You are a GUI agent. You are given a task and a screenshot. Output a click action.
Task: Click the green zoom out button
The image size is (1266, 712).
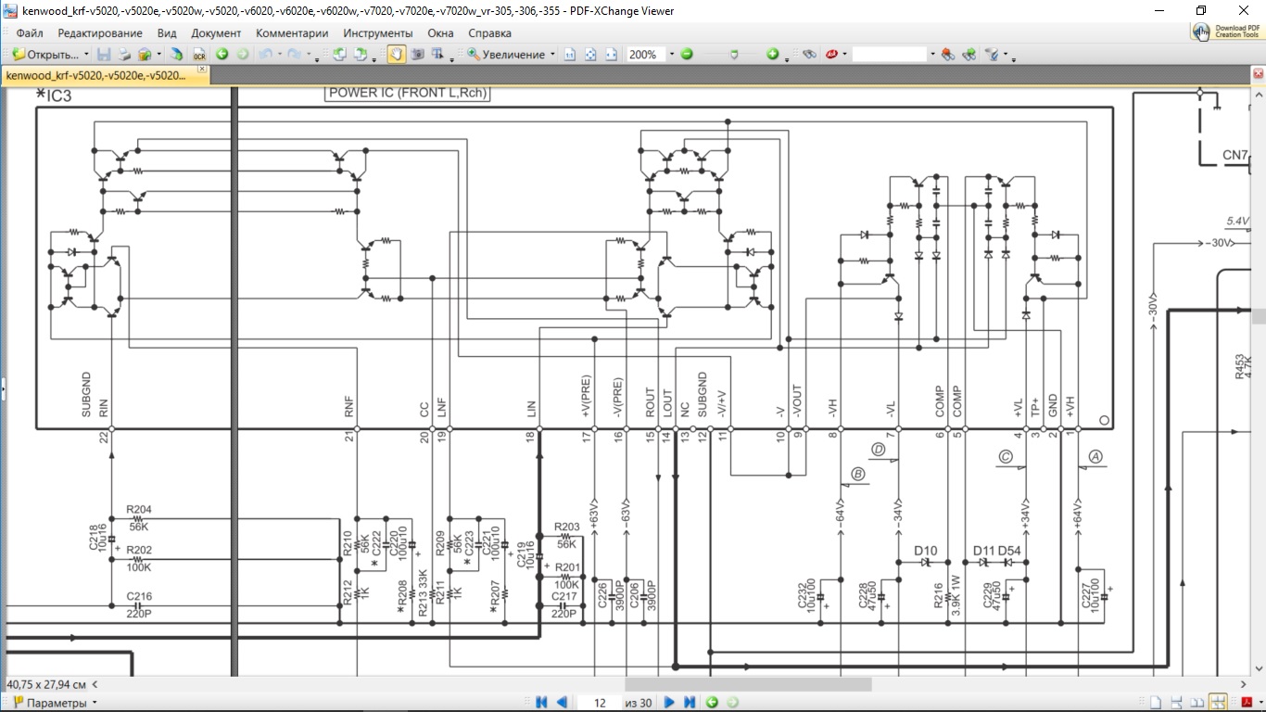687,55
